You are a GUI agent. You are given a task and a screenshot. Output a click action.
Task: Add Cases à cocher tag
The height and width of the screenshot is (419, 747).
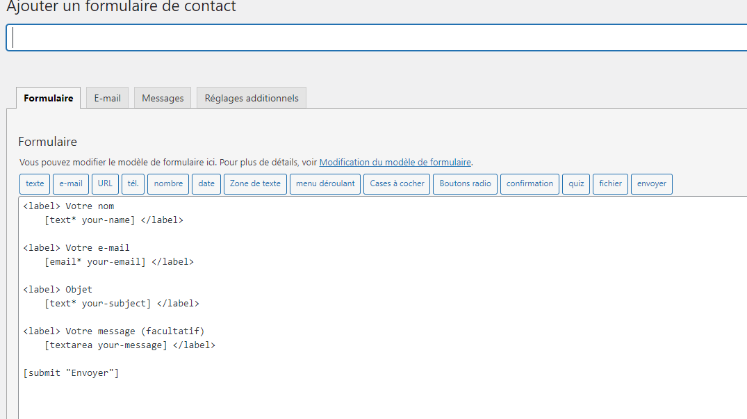(x=397, y=183)
